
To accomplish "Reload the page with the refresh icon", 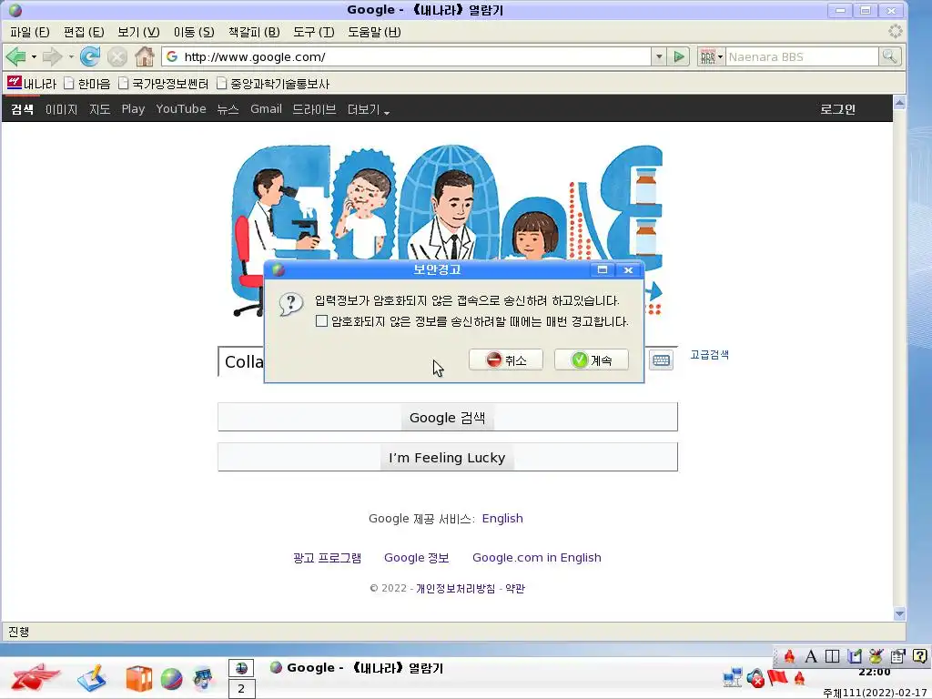I will pyautogui.click(x=90, y=57).
